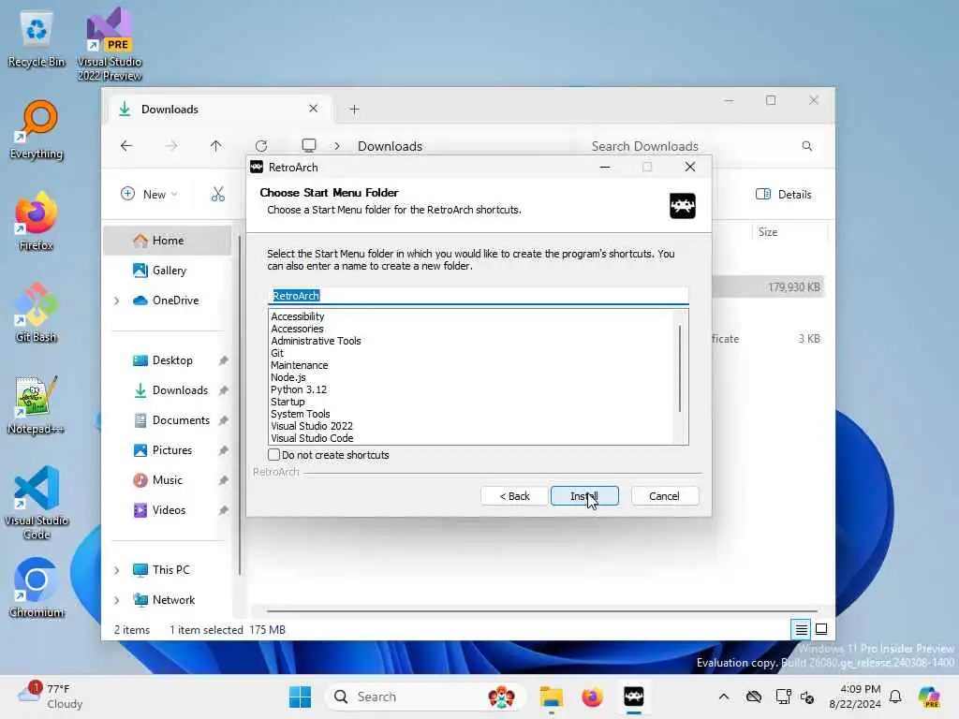
Task: Click the Install button in RetroArch setup
Action: pos(584,496)
